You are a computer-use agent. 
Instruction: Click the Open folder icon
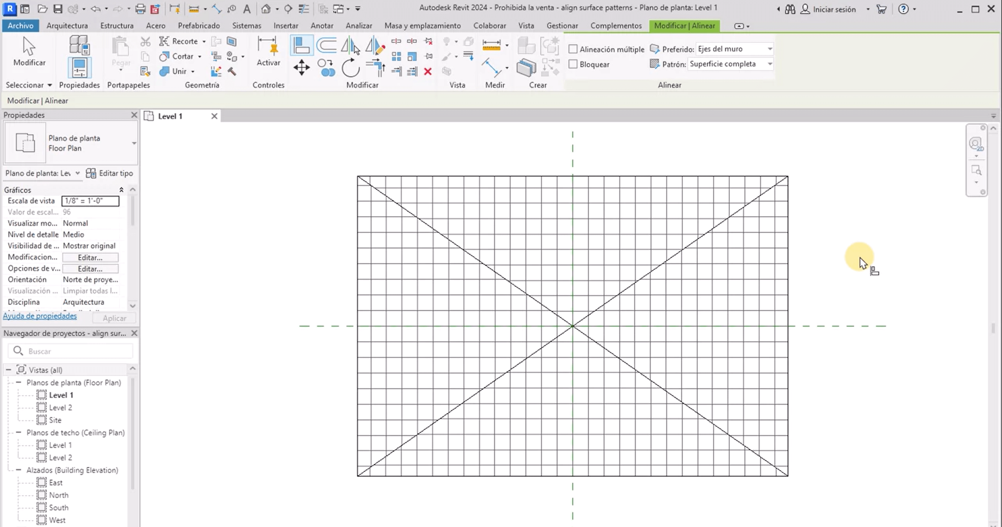[x=42, y=8]
